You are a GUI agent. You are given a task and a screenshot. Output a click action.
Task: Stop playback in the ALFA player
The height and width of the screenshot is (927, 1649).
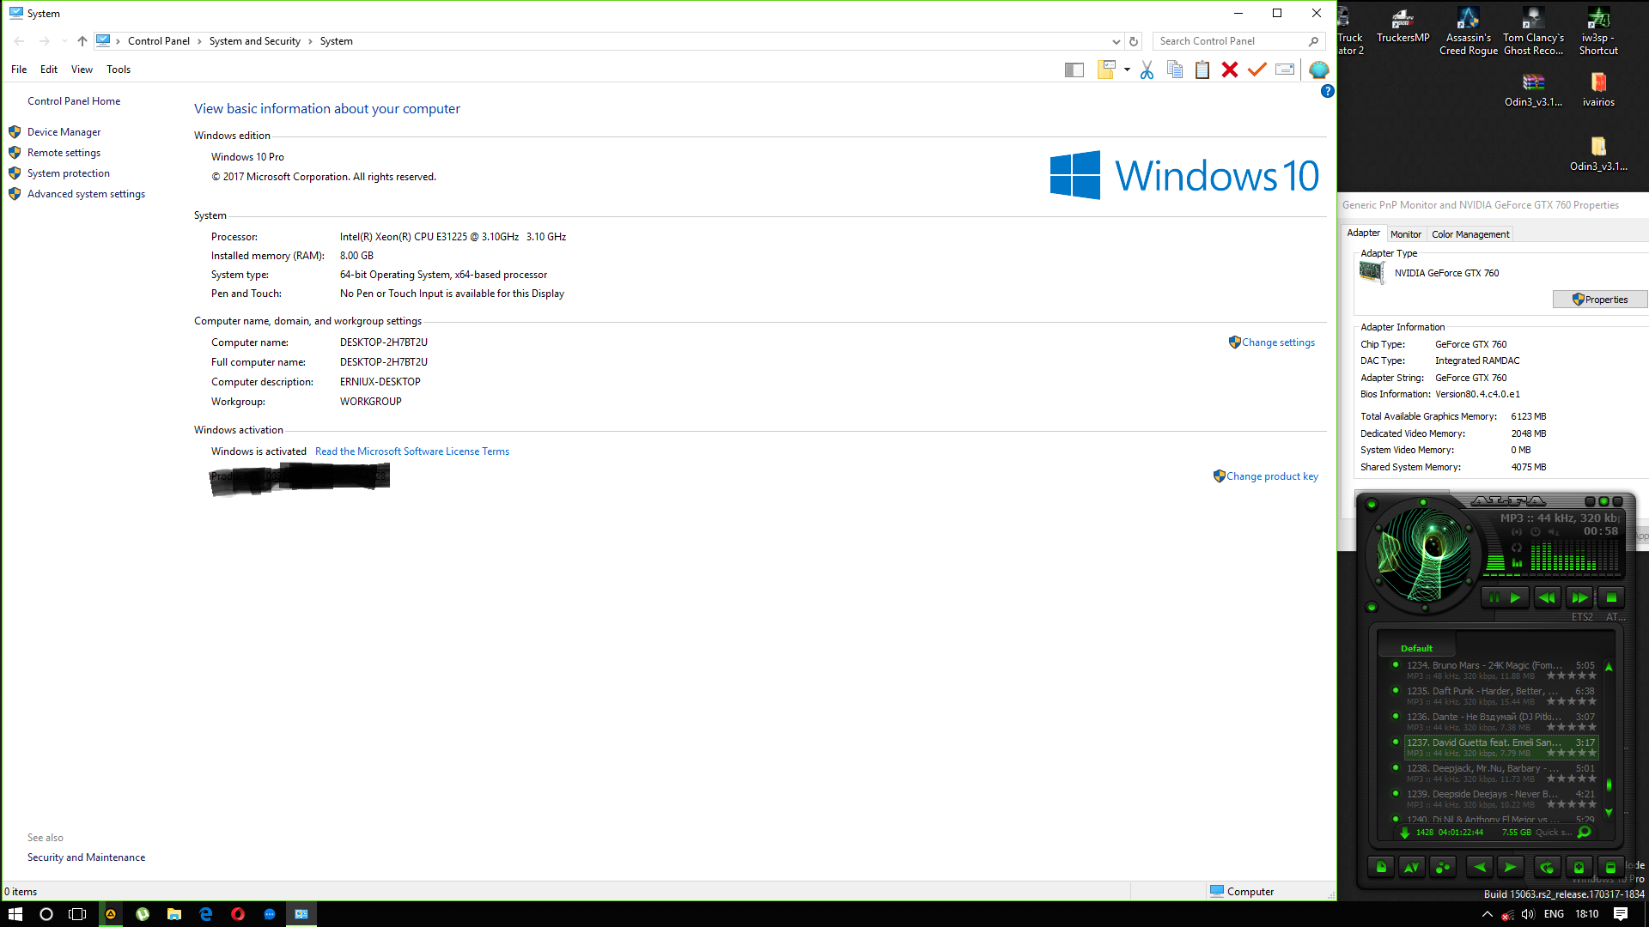click(1611, 597)
